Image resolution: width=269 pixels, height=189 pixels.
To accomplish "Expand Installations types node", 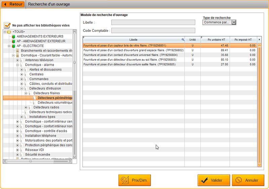I will click(22, 117).
